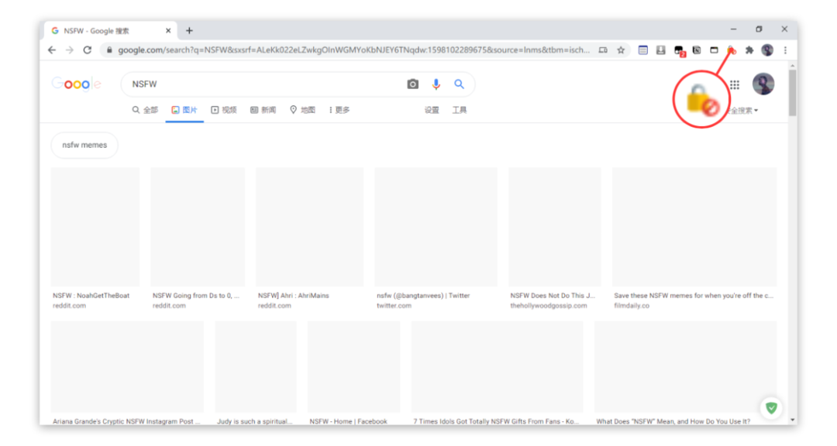The width and height of the screenshot is (837, 446).
Task: Click the lock blocker extension in toolbar
Action: [x=732, y=50]
